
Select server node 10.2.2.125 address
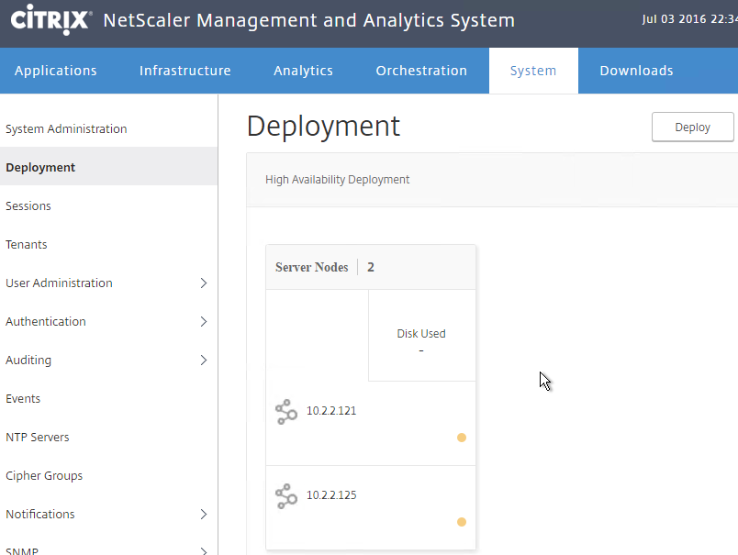pos(331,495)
